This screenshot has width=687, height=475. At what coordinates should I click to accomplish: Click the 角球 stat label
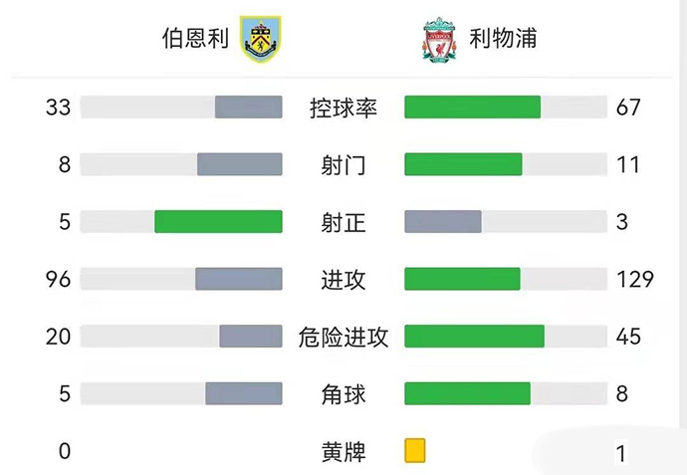tap(343, 393)
